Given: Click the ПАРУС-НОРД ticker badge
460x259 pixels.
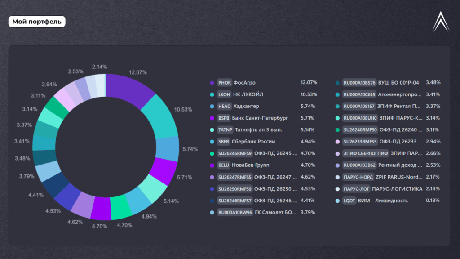Looking at the screenshot, I should pyautogui.click(x=358, y=177).
